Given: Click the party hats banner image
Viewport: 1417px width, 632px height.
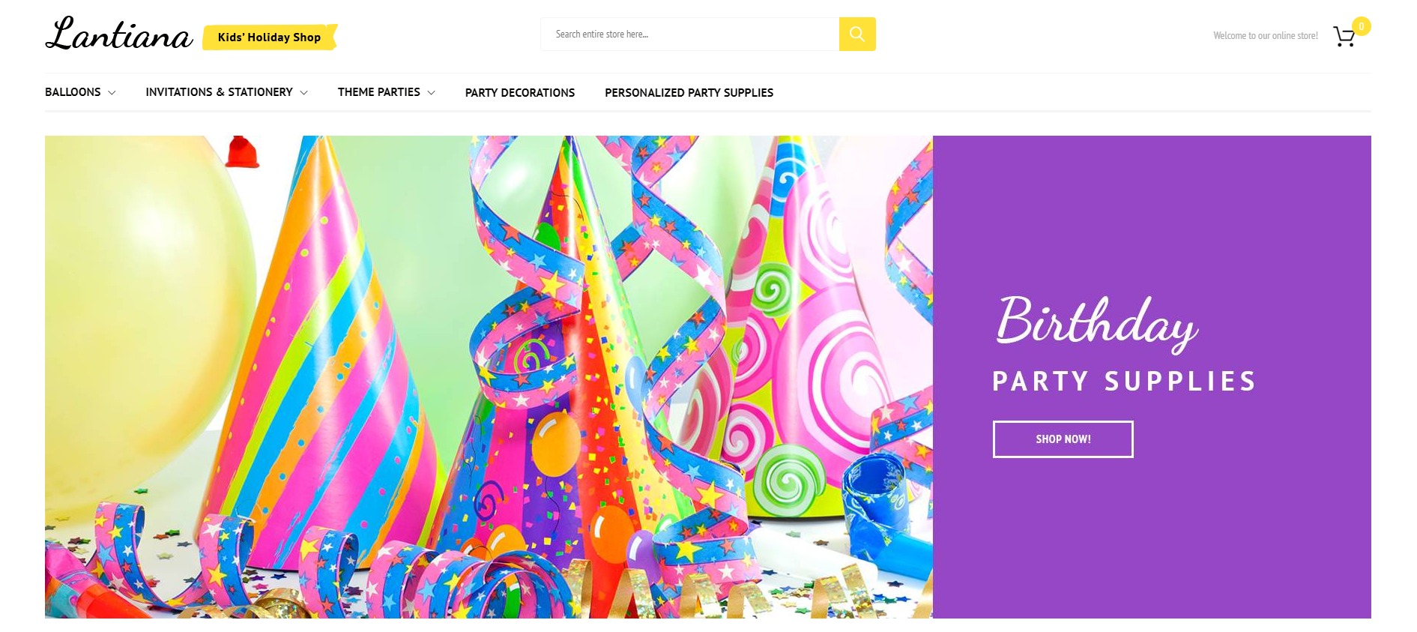Looking at the screenshot, I should click(489, 377).
